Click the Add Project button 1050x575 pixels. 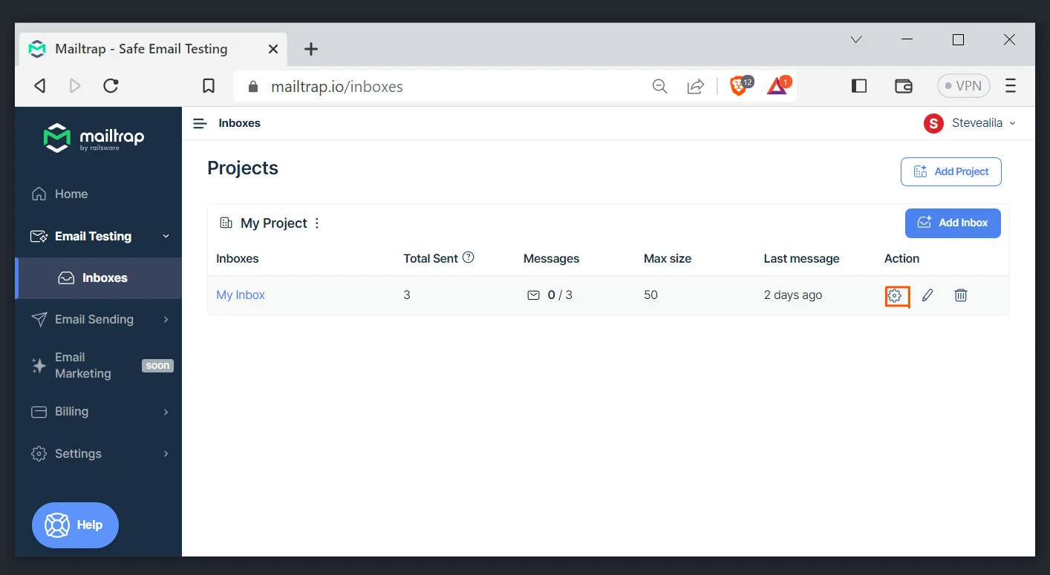pyautogui.click(x=950, y=171)
